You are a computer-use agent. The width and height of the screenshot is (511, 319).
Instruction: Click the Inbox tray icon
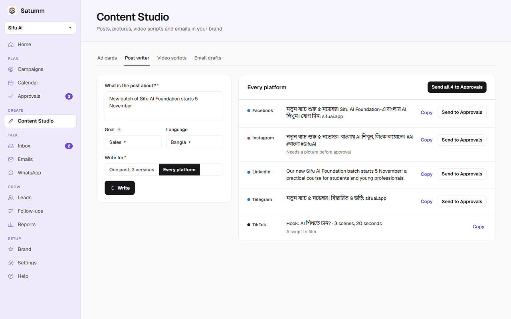(x=11, y=146)
